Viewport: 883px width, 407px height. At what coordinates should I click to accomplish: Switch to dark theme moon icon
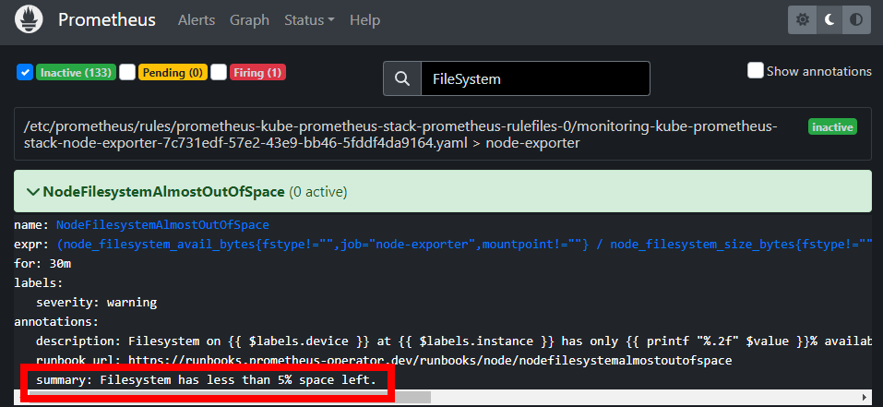(x=829, y=20)
